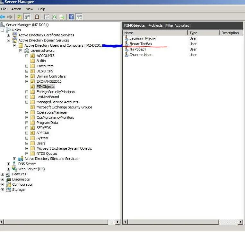The height and width of the screenshot is (232, 245).
Task: Click the Roles node icon
Action: click(x=8, y=30)
